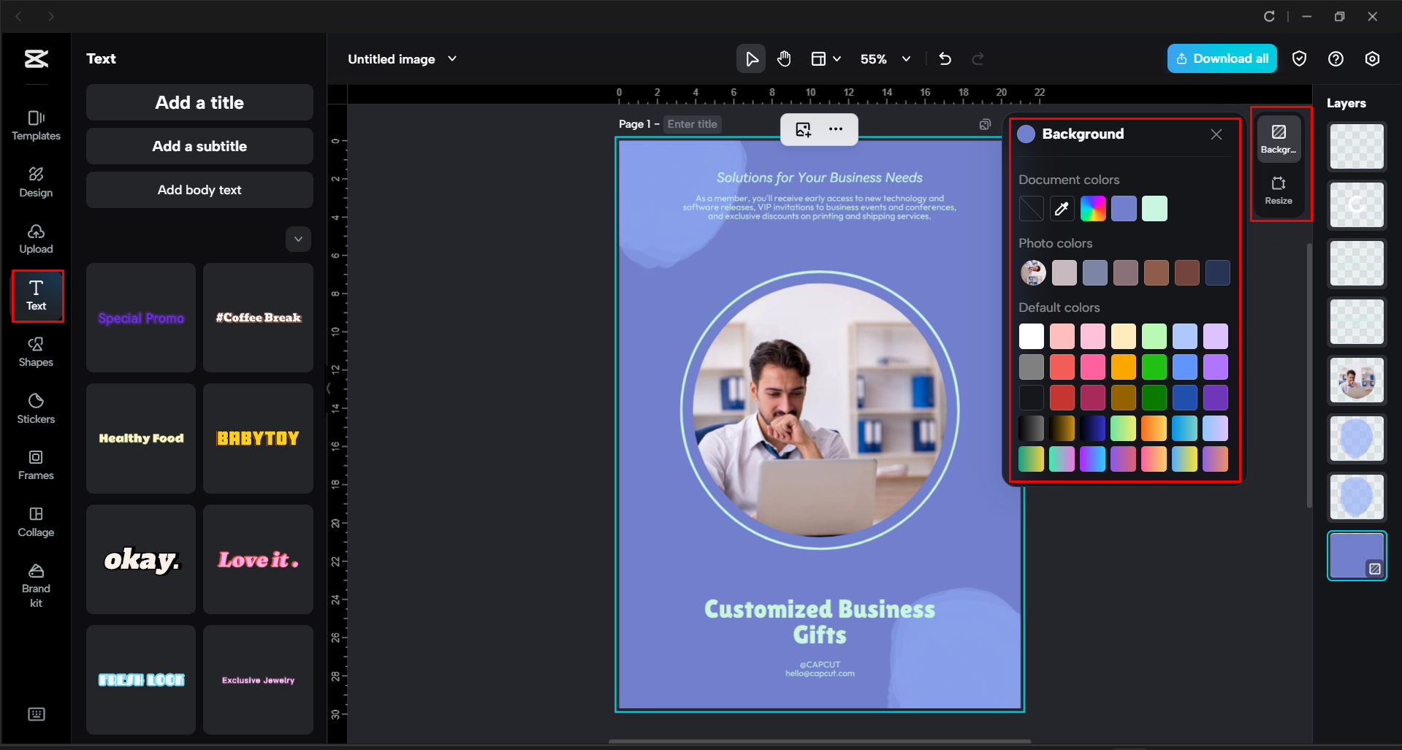The width and height of the screenshot is (1402, 750).
Task: Select the Text tool in the sidebar
Action: point(37,296)
